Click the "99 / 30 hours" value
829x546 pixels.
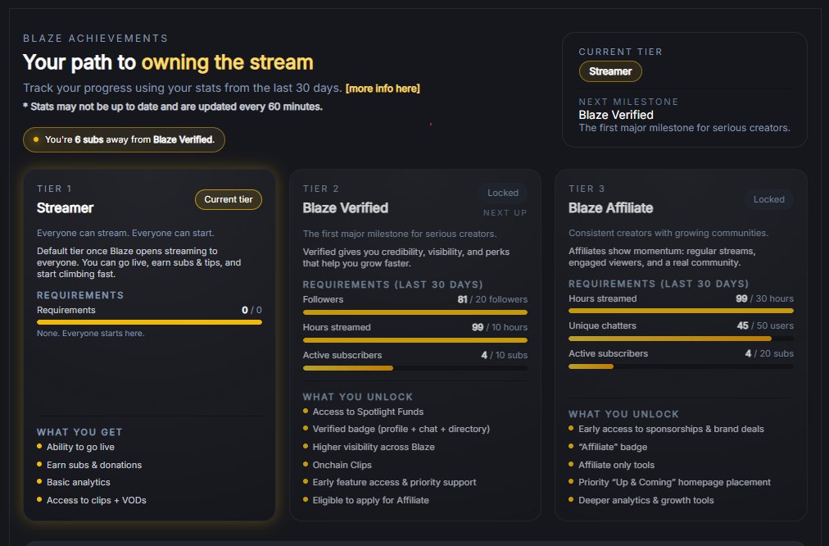coord(764,299)
